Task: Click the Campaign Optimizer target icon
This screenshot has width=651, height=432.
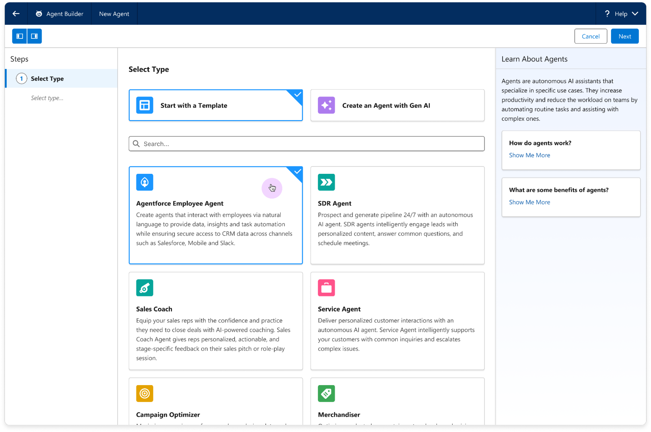Action: coord(145,393)
